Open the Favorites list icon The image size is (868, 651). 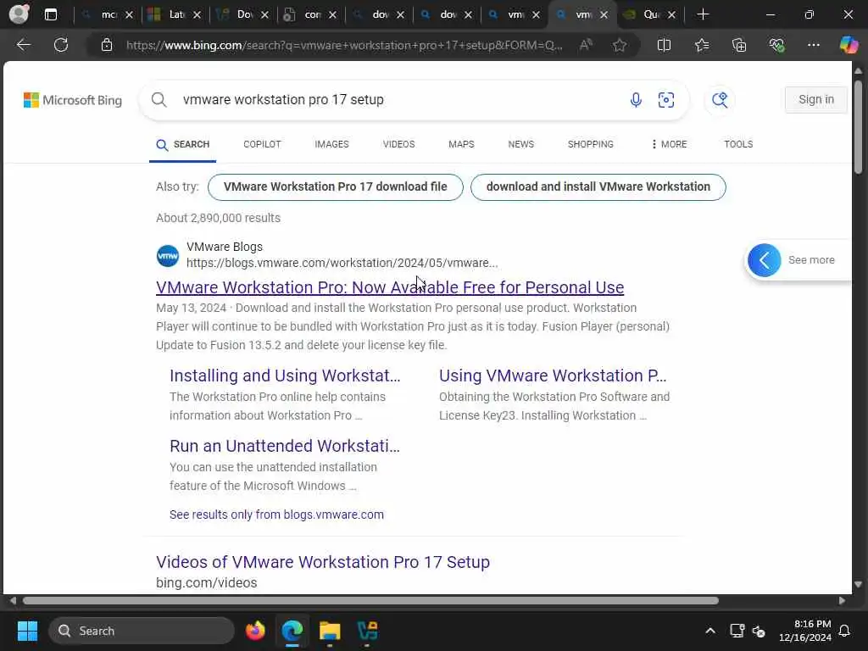pyautogui.click(x=701, y=45)
